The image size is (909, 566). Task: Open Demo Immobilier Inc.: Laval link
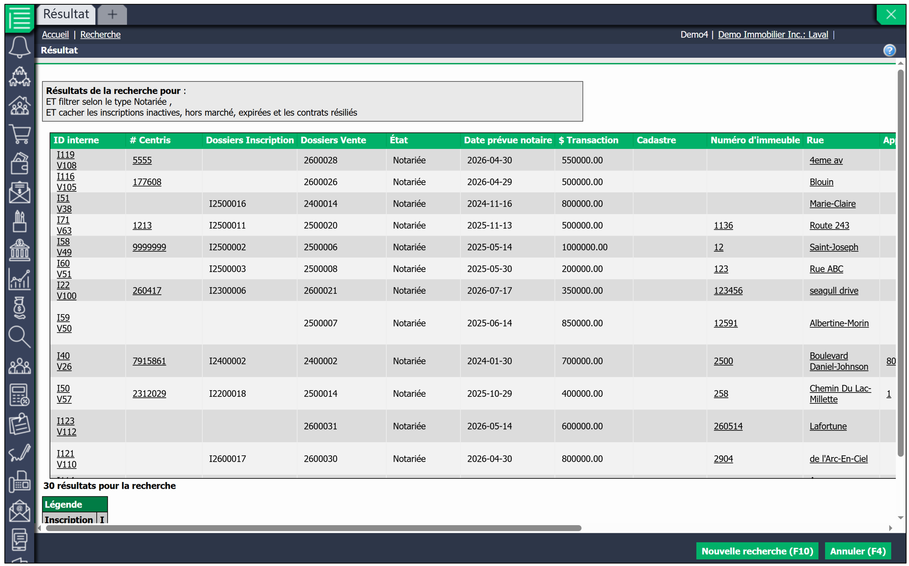point(773,35)
